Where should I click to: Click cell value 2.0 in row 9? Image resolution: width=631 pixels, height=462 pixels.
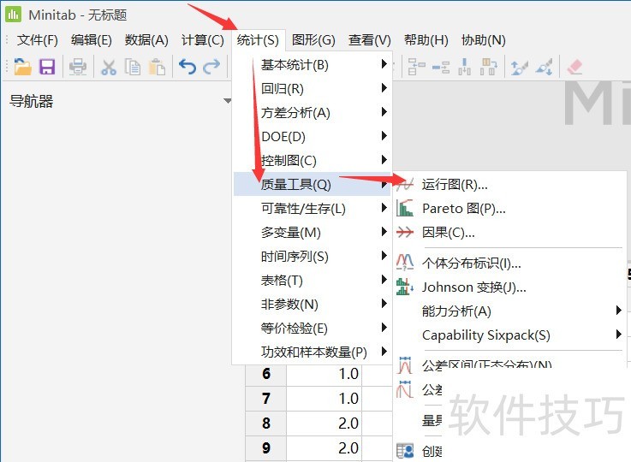pos(324,448)
